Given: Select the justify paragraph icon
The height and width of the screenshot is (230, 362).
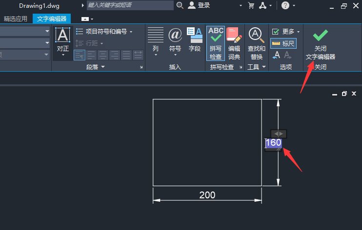Looking at the screenshot, I should (126, 55).
